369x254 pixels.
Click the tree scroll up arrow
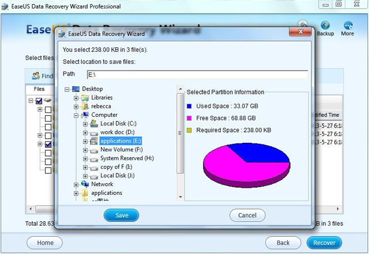[180, 89]
